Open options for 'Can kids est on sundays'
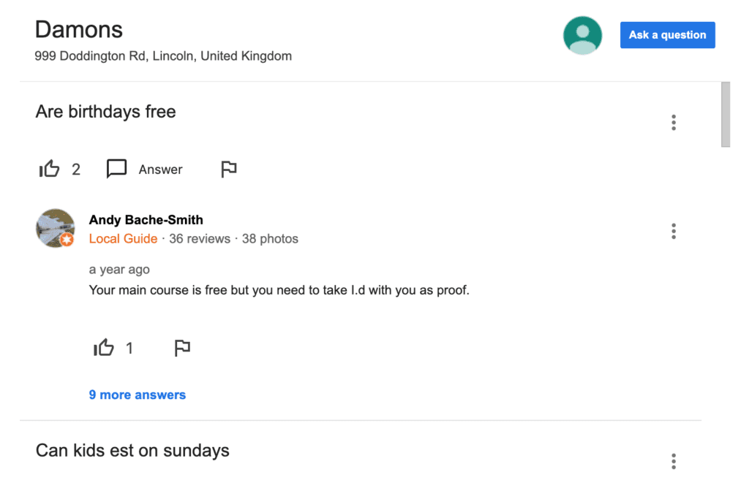The image size is (749, 491). click(674, 462)
